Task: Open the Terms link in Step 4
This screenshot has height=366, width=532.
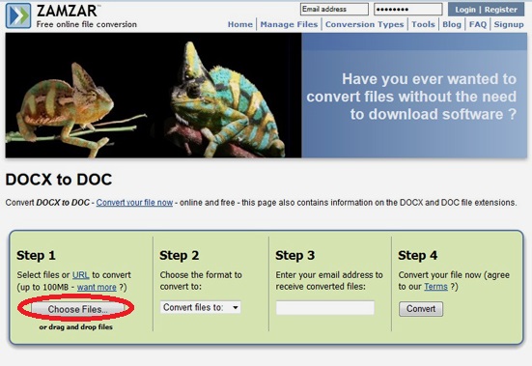Action: [436, 287]
